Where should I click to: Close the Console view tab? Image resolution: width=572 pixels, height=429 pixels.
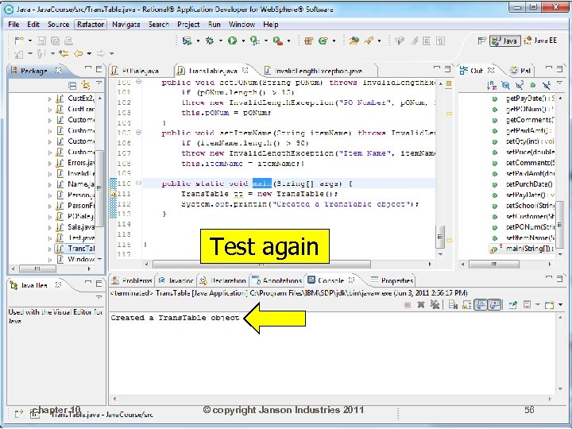351,280
